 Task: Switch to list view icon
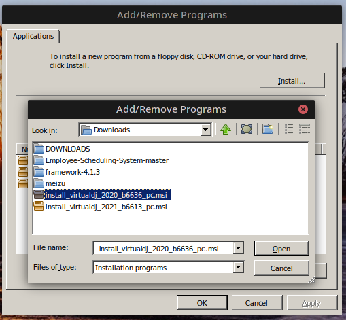point(289,129)
